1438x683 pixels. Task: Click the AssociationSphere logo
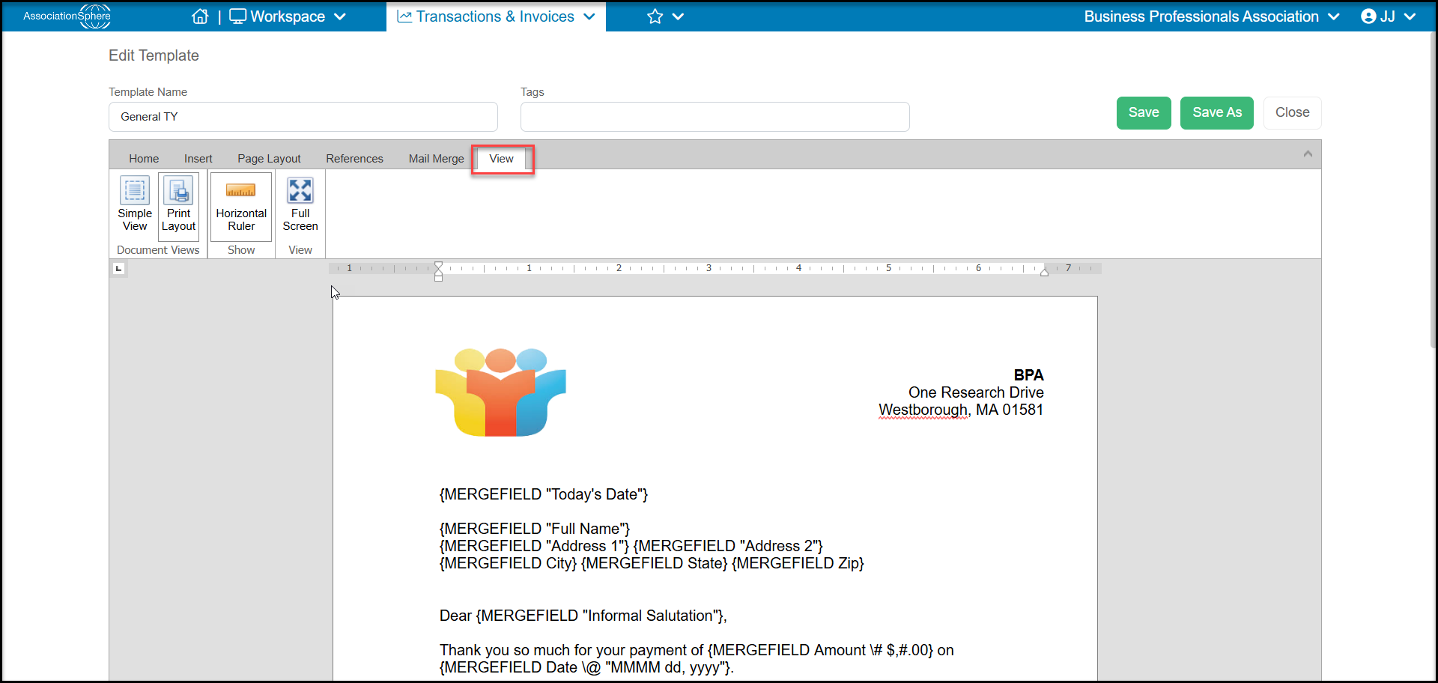(x=67, y=16)
